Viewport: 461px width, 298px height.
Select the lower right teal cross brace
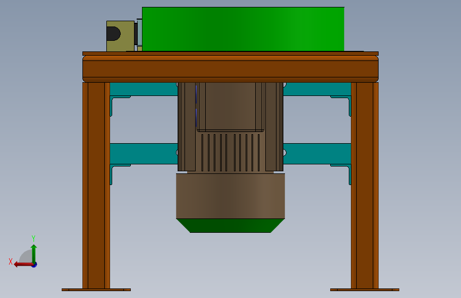[x=317, y=154]
